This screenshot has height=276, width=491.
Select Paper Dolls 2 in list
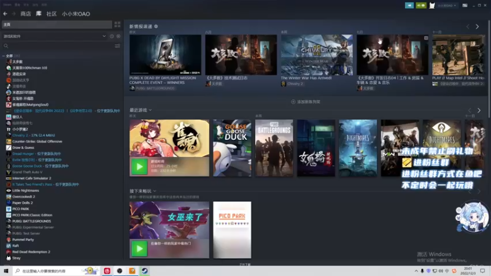(x=23, y=203)
